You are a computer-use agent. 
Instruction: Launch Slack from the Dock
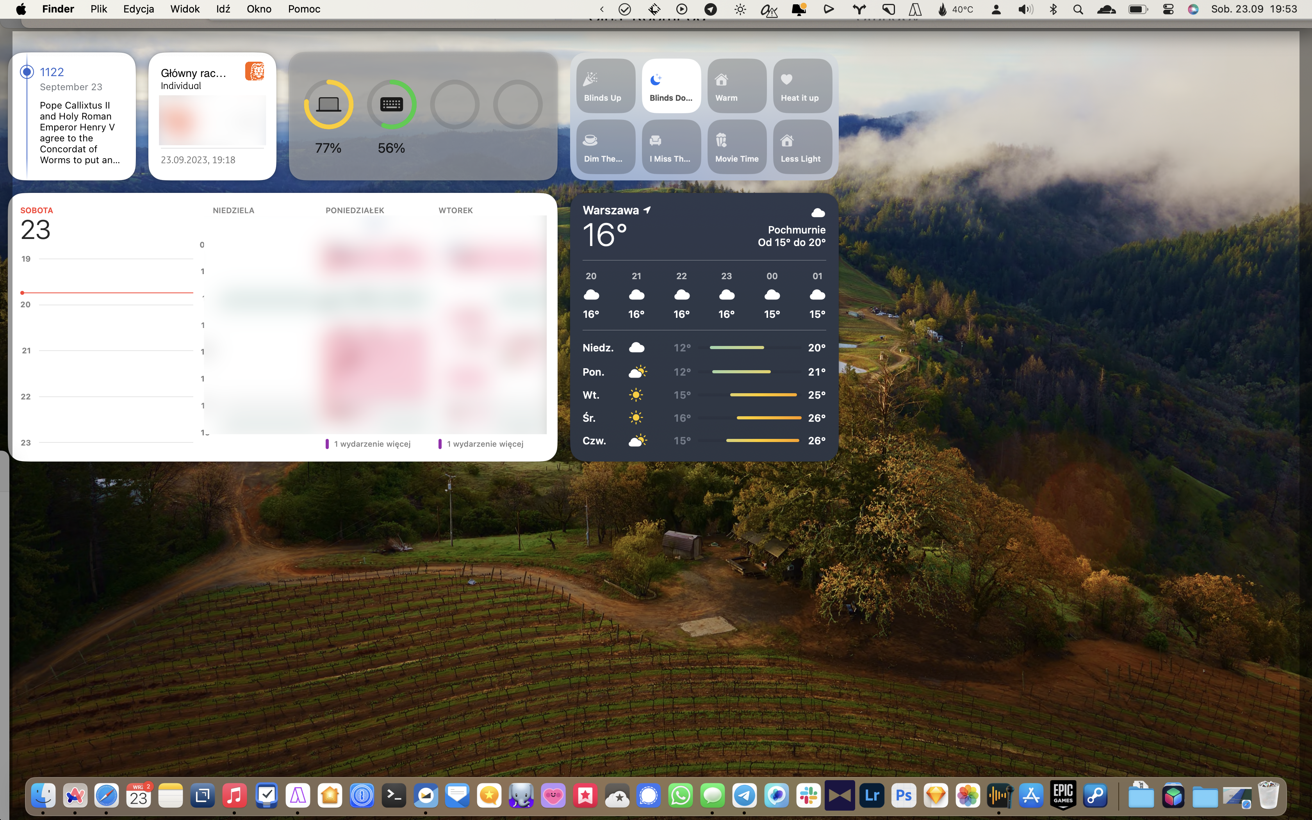[x=808, y=796]
